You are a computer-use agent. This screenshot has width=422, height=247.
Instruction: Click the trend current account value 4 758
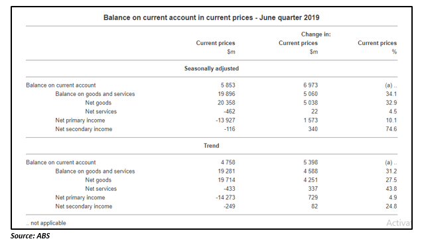point(228,162)
